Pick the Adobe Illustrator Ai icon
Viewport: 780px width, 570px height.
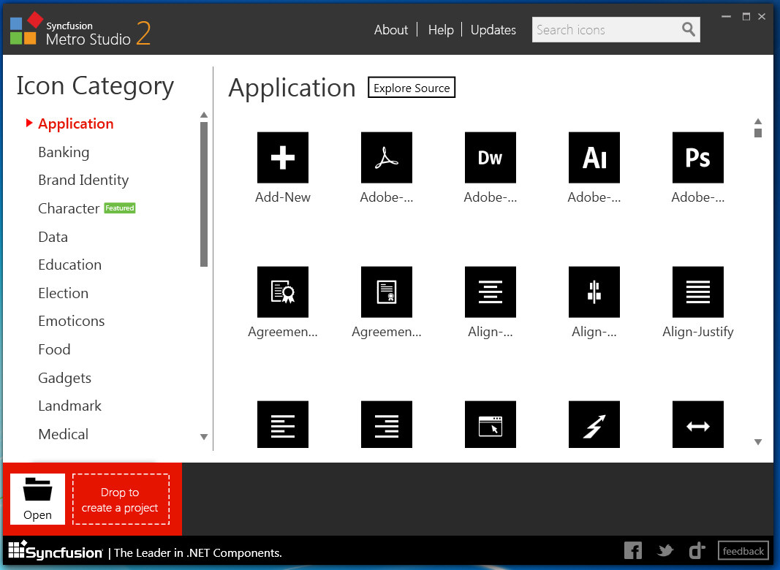[x=594, y=157]
